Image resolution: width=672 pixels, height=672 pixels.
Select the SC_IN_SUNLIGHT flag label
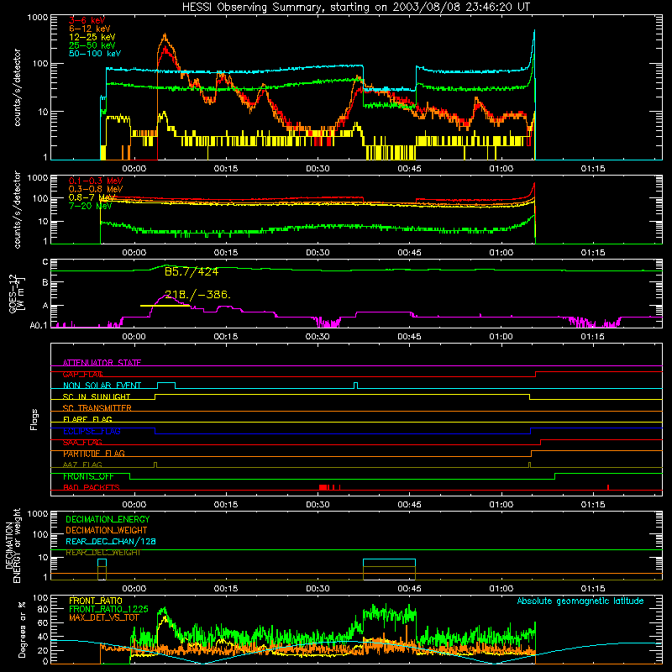click(x=97, y=396)
